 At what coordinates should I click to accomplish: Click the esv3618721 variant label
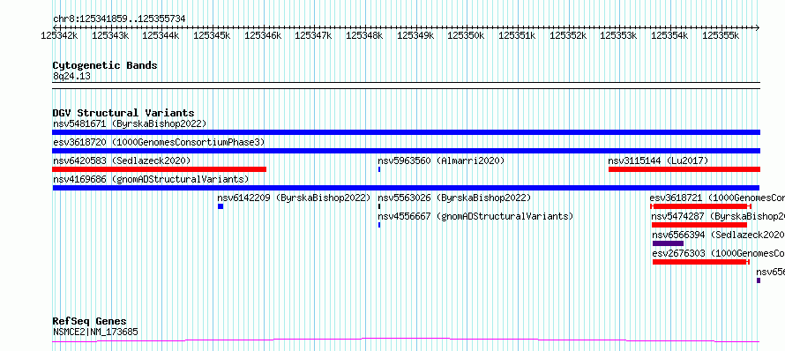tap(717, 198)
